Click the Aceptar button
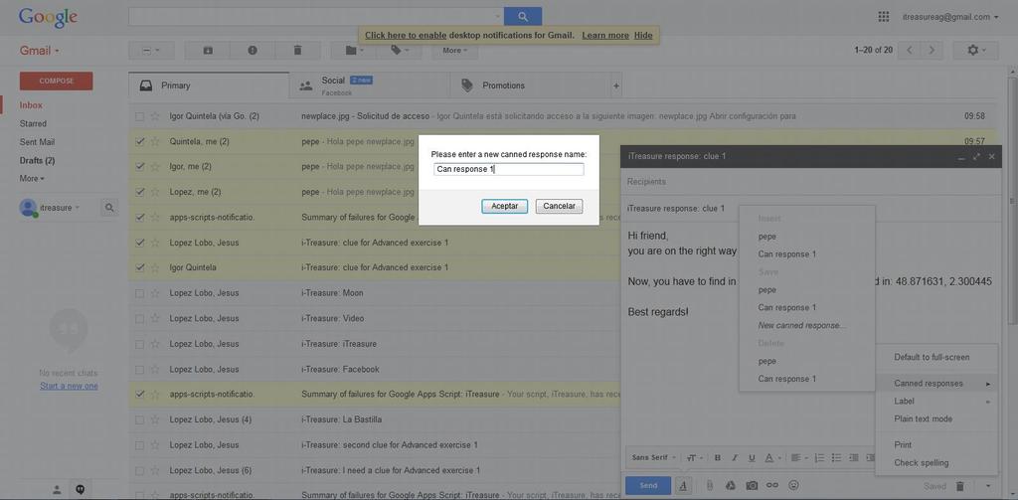 click(504, 206)
